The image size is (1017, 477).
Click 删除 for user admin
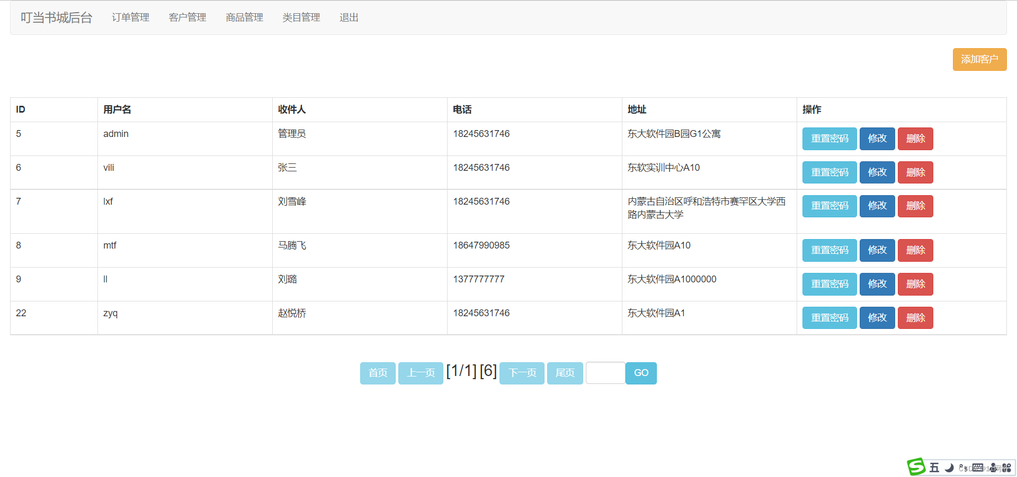(x=915, y=139)
